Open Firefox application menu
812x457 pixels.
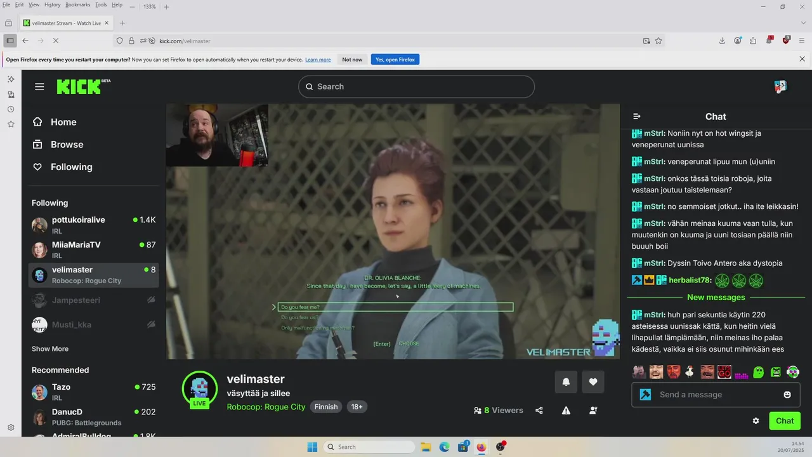802,41
